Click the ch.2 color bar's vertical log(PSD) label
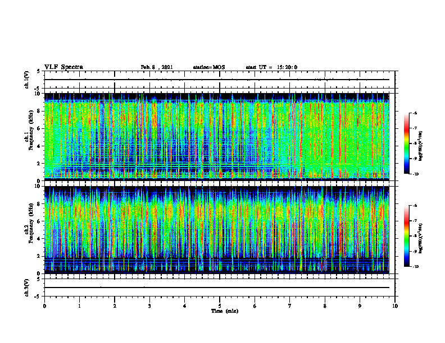445x343 pixels. click(x=421, y=238)
